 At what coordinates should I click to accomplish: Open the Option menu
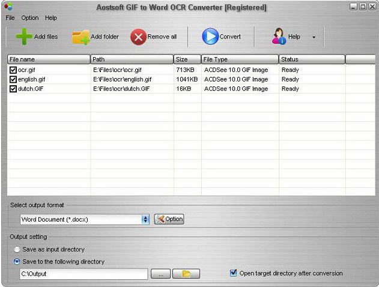click(29, 18)
